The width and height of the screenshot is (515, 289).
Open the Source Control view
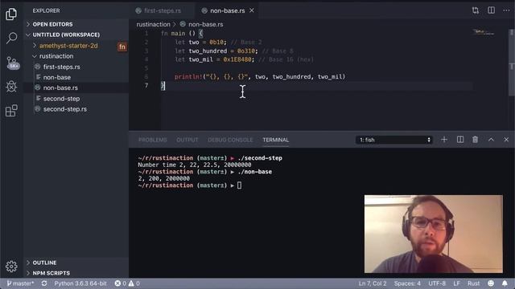(12, 63)
